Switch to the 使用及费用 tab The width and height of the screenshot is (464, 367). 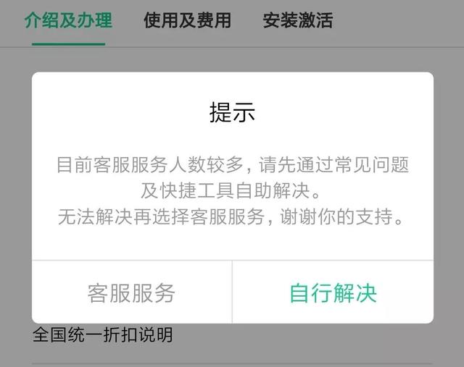point(187,20)
